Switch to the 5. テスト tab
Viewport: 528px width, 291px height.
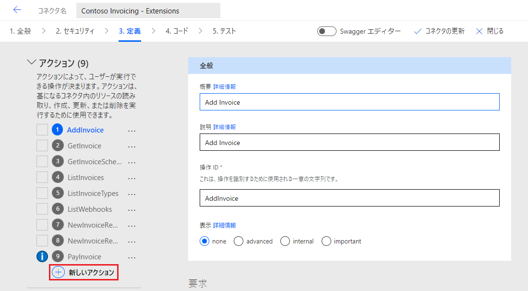[224, 31]
